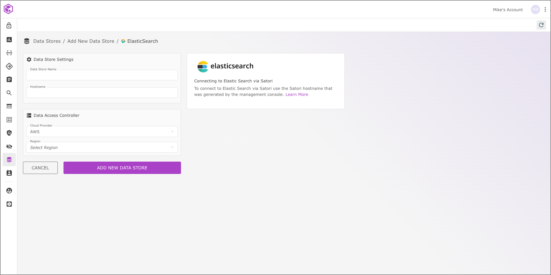
Task: Open the three-dot account menu
Action: point(545,9)
